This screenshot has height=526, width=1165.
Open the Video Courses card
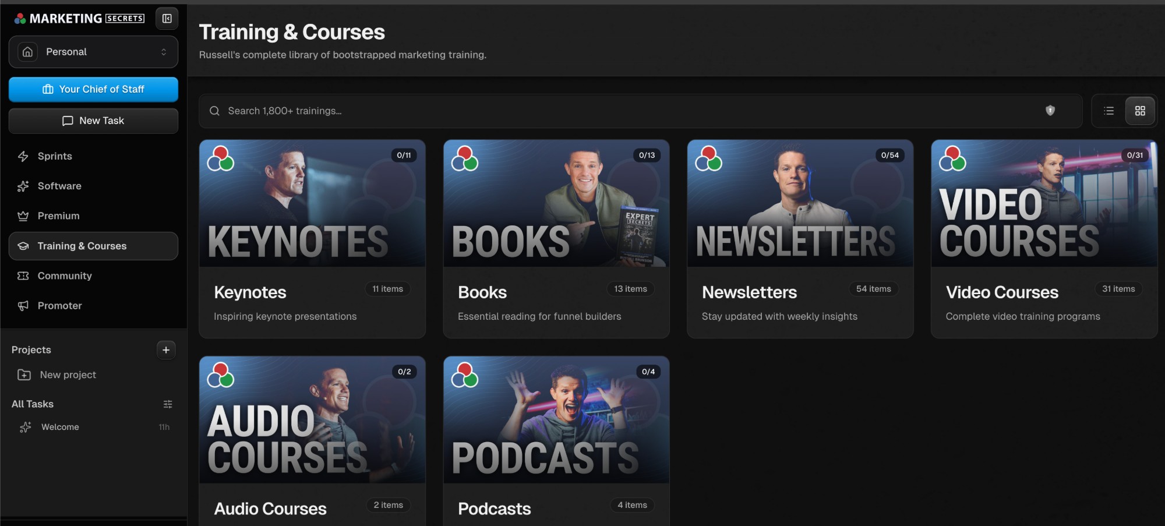1044,239
